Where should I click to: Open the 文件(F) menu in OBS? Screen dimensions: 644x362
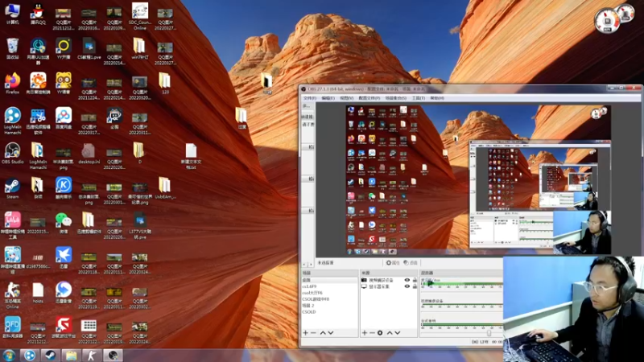(x=310, y=98)
